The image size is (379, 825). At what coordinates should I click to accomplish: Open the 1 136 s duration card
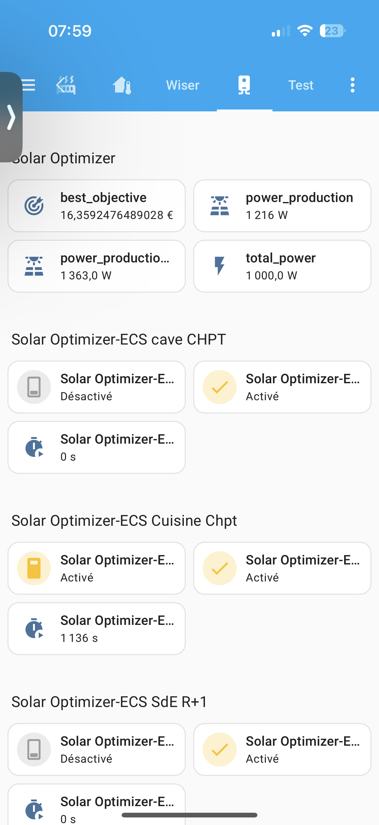point(96,628)
